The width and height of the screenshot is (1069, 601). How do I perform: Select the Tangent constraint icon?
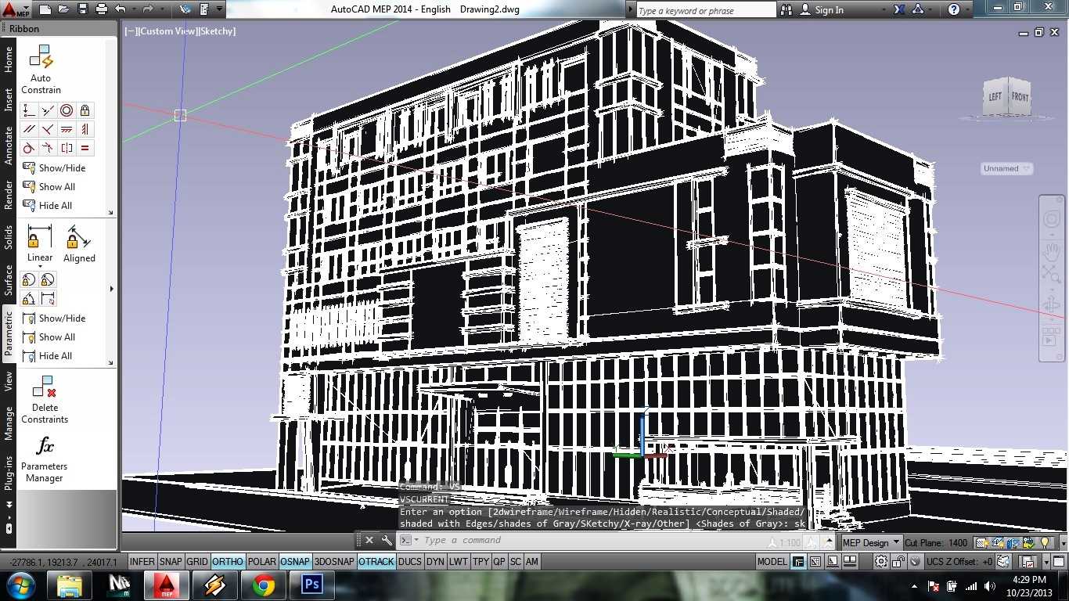click(x=29, y=148)
